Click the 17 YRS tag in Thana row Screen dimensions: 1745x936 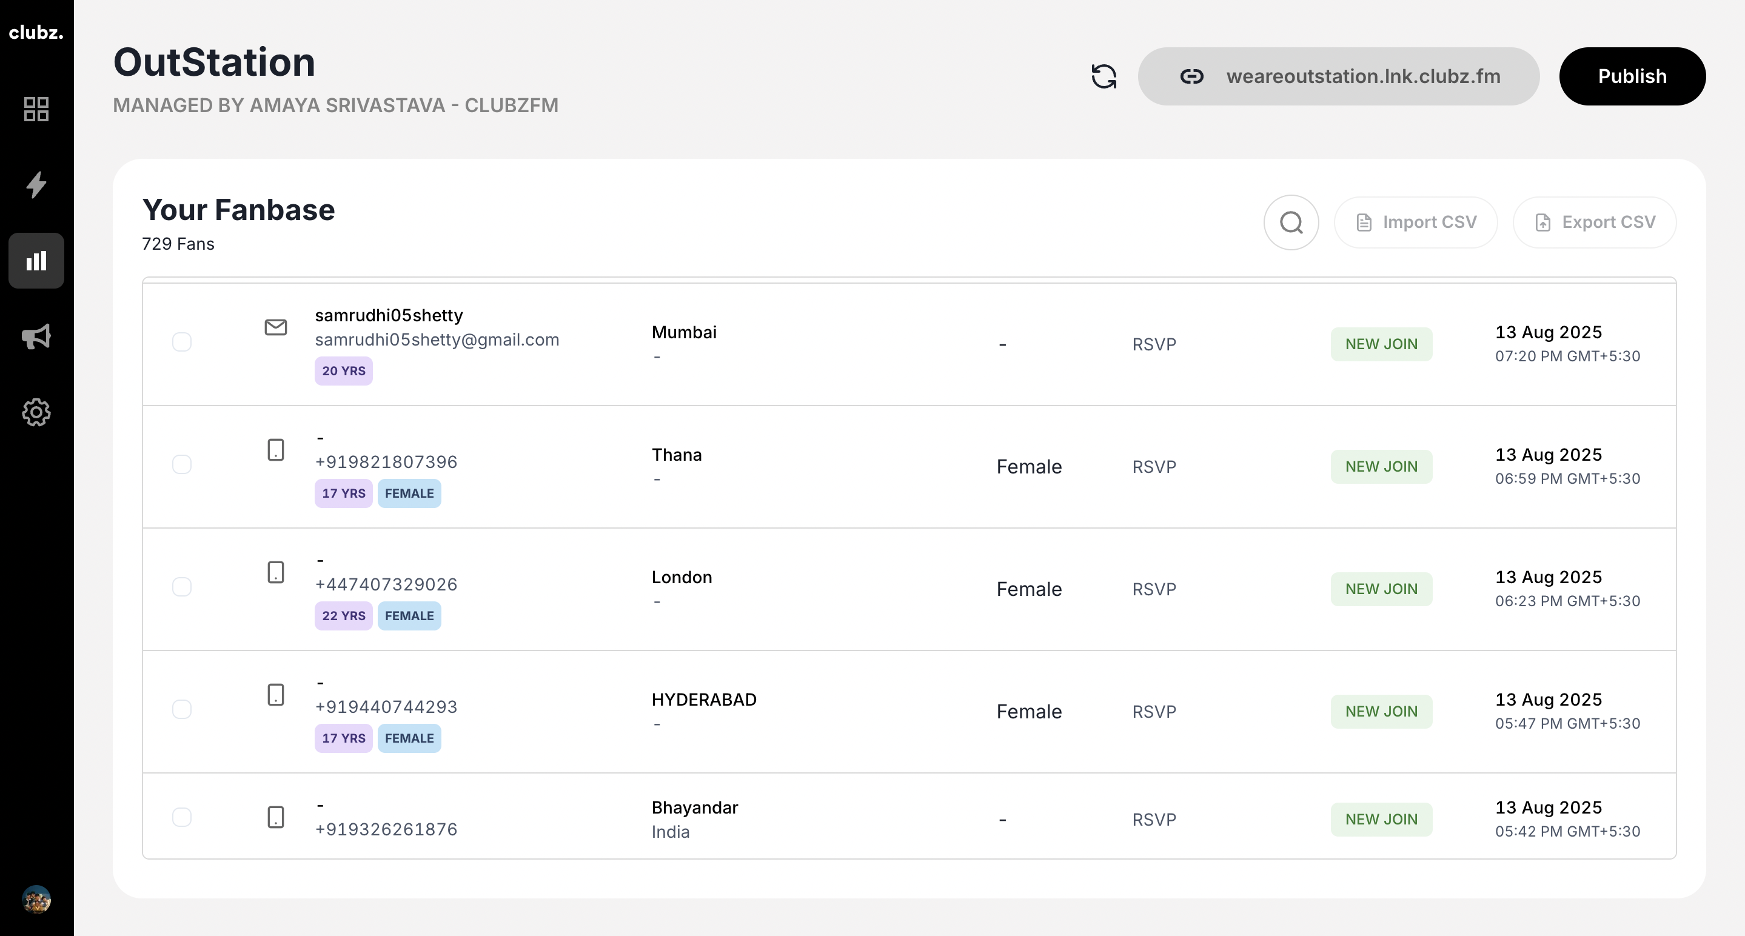343,493
